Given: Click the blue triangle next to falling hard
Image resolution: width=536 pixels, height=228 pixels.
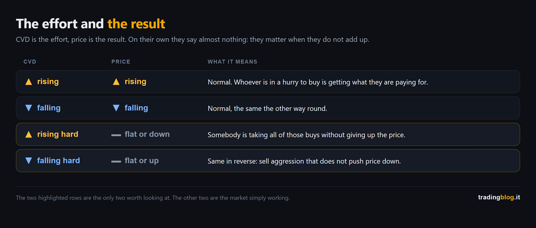Looking at the screenshot, I should 28,161.
